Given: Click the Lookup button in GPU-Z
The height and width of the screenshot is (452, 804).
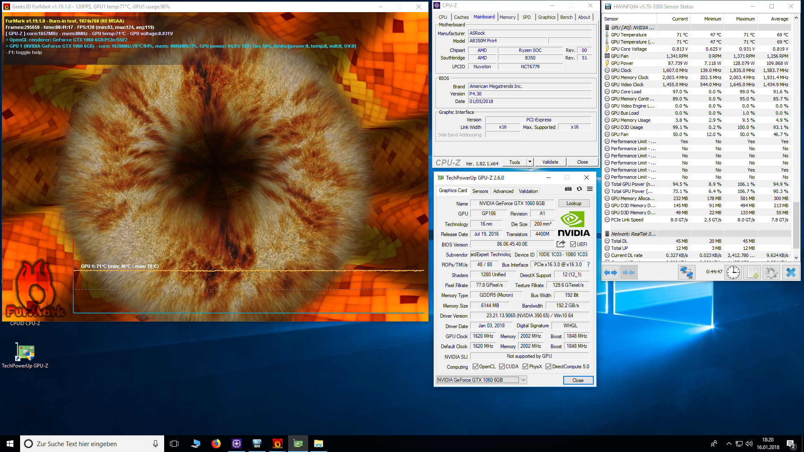Looking at the screenshot, I should click(574, 203).
